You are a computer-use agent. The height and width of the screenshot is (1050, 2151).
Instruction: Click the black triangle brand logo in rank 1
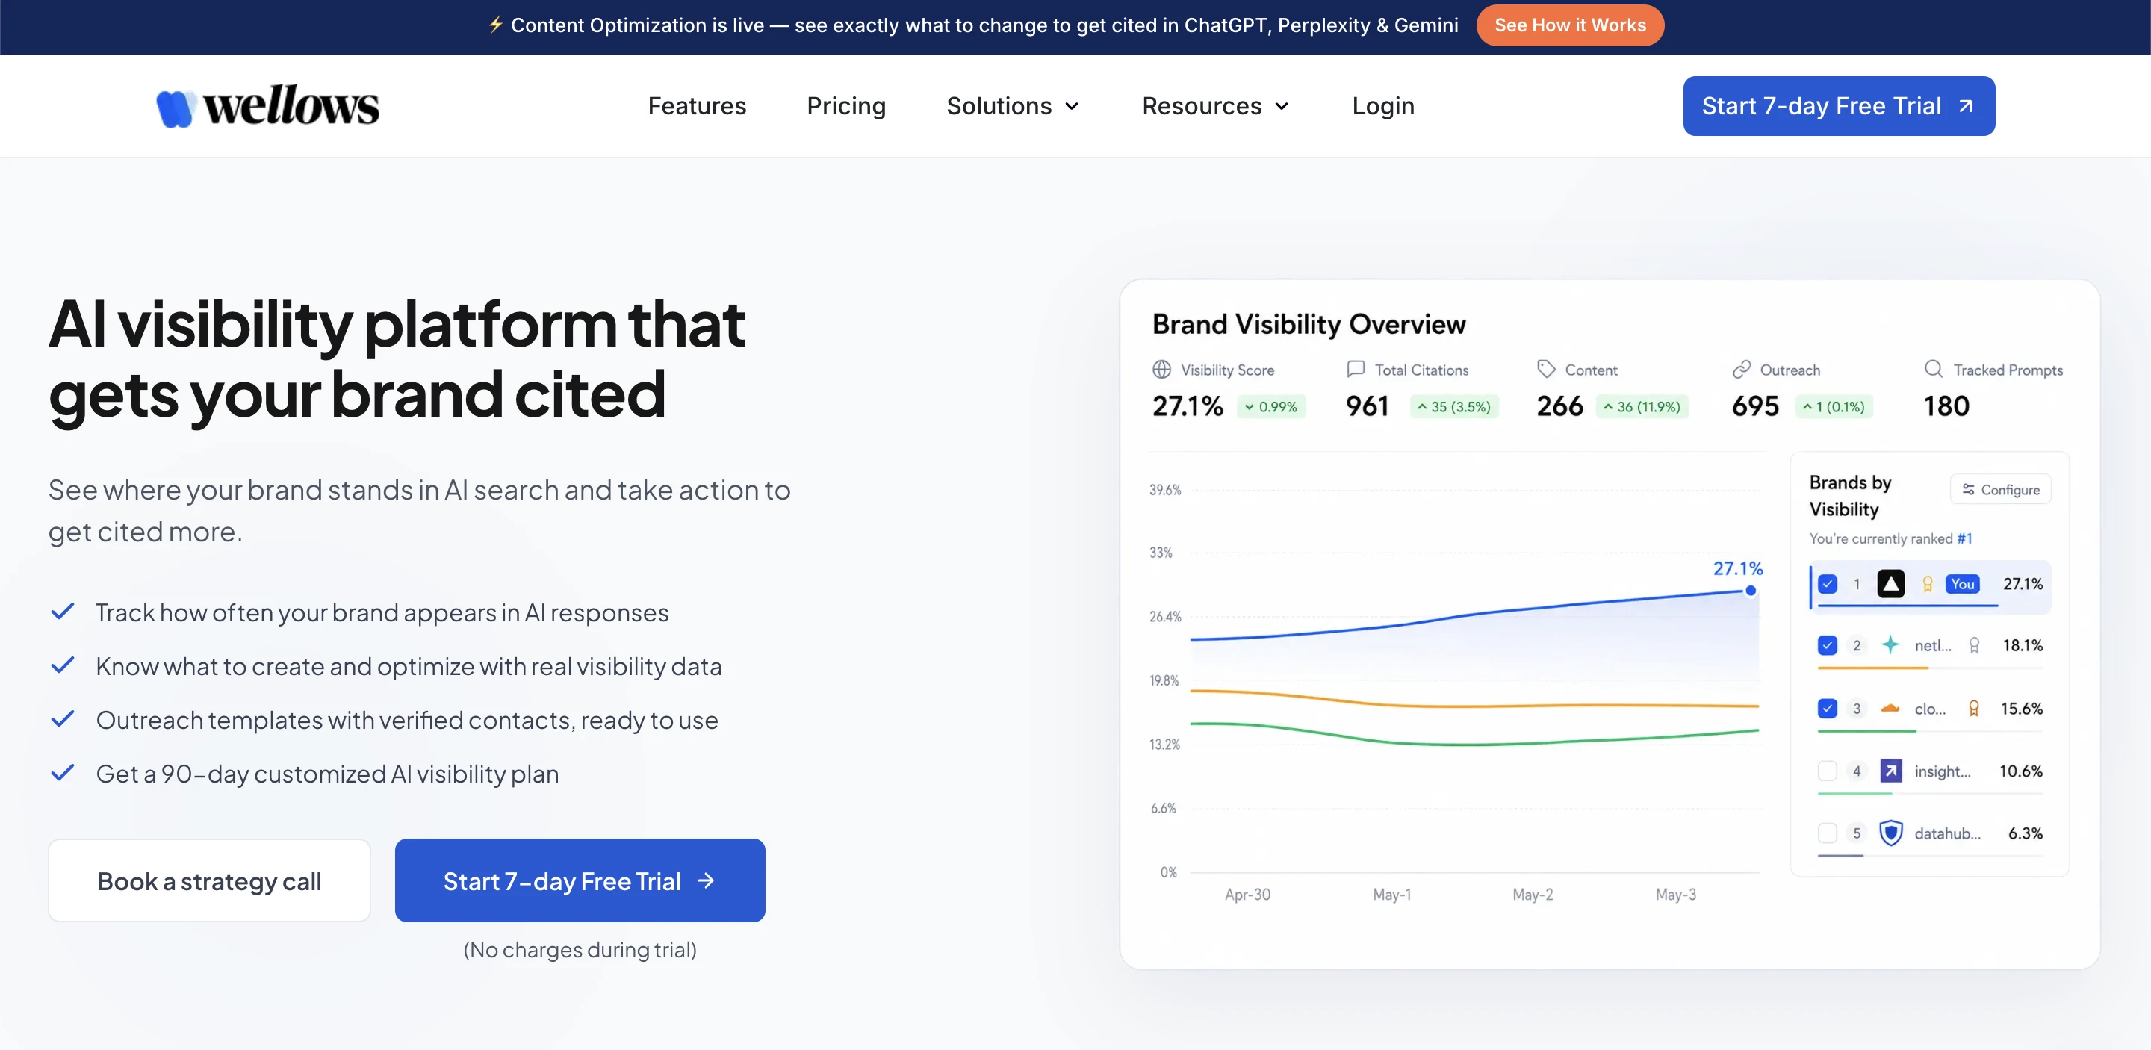tap(1890, 583)
